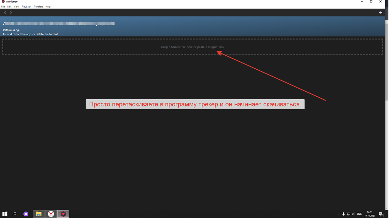The height and width of the screenshot is (218, 391).
Task: Close the WebTorrent window
Action: point(380,2)
